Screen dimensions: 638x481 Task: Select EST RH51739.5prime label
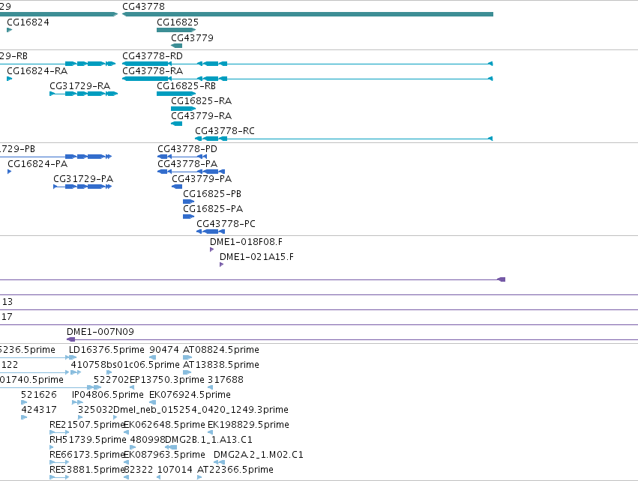click(x=88, y=440)
